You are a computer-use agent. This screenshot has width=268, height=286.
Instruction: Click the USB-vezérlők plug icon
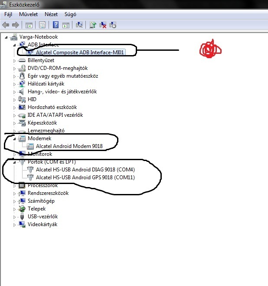tap(22, 217)
